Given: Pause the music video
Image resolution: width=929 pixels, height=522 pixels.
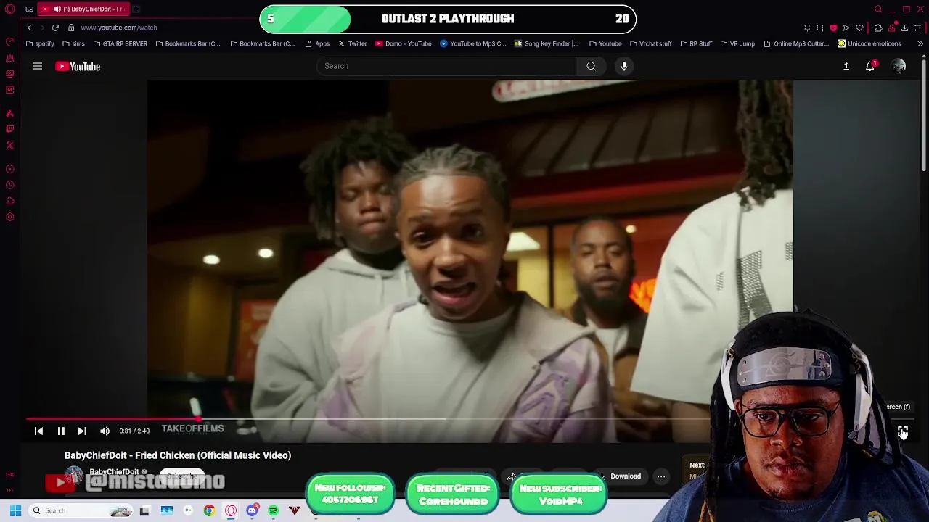Looking at the screenshot, I should pyautogui.click(x=61, y=431).
